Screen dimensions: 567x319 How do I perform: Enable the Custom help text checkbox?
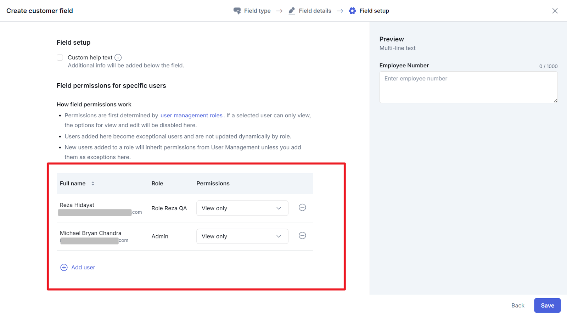click(60, 57)
